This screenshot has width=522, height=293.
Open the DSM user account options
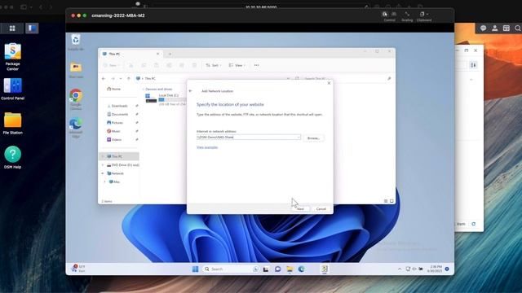tap(495, 28)
